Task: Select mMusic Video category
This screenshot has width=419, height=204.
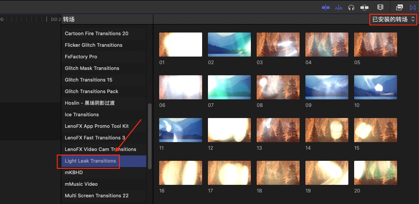Action: (x=104, y=184)
